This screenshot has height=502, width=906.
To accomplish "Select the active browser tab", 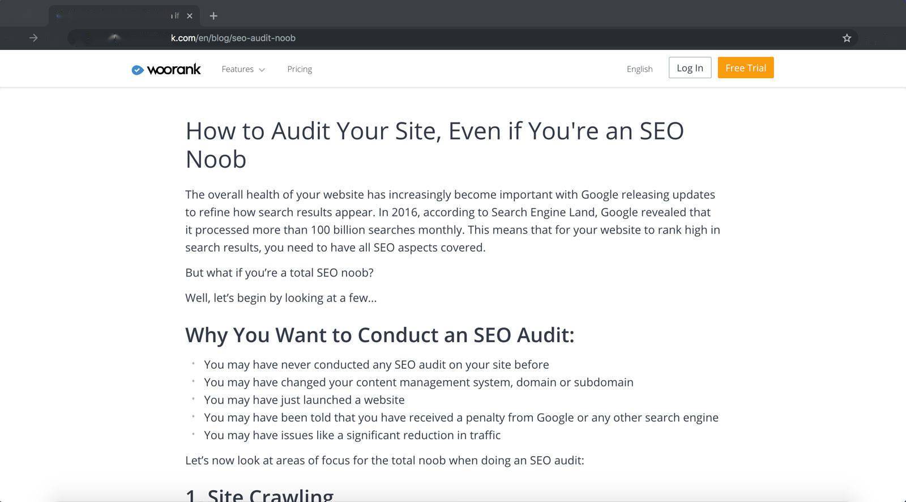I will (113, 16).
